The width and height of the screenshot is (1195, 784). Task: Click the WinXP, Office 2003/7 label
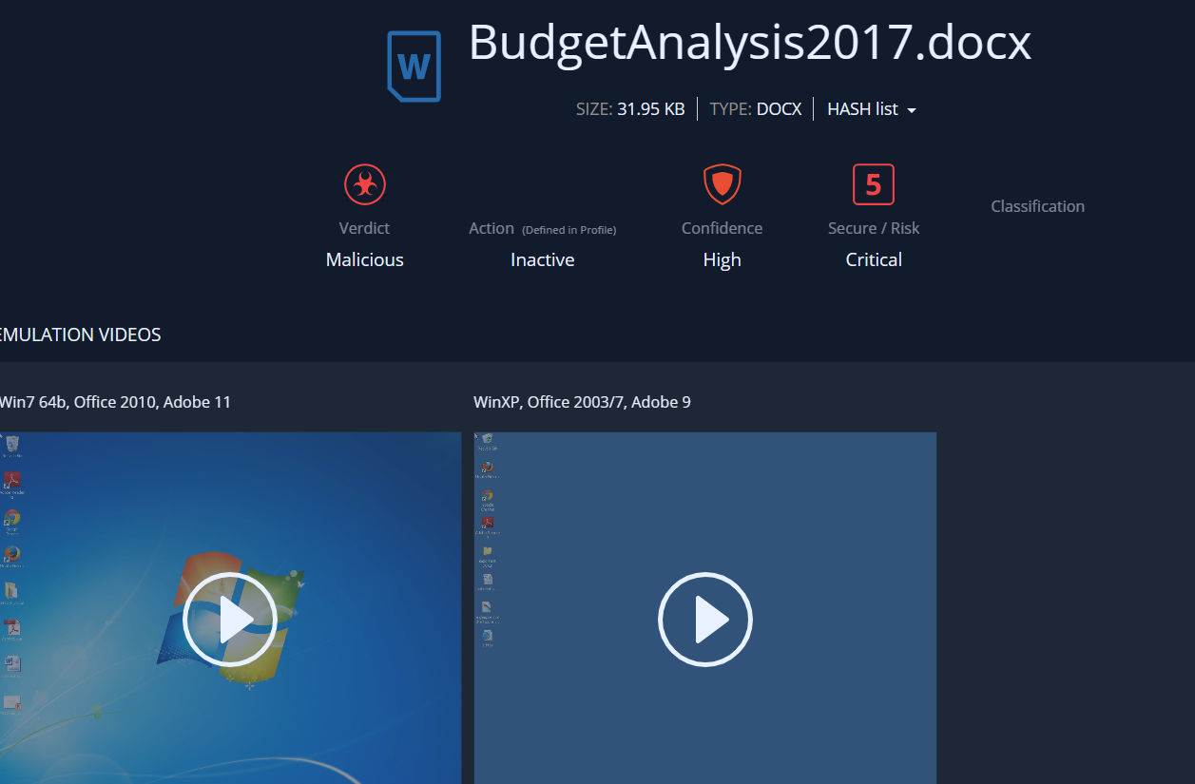click(583, 402)
